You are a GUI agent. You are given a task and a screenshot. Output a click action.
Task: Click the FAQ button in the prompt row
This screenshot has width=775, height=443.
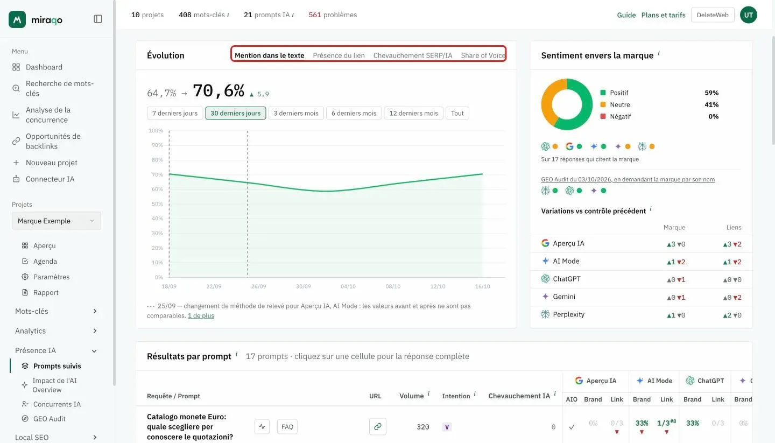point(287,427)
